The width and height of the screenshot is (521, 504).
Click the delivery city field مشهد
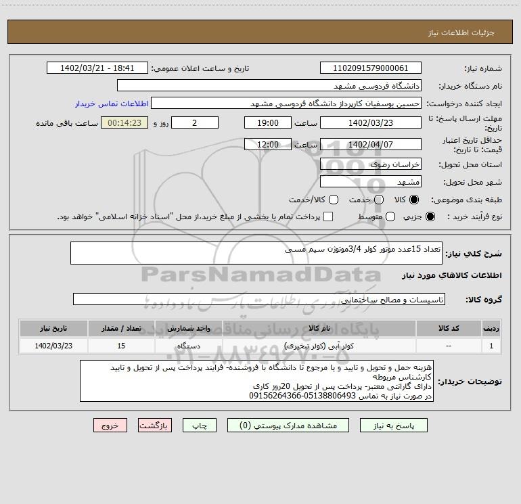click(x=371, y=182)
